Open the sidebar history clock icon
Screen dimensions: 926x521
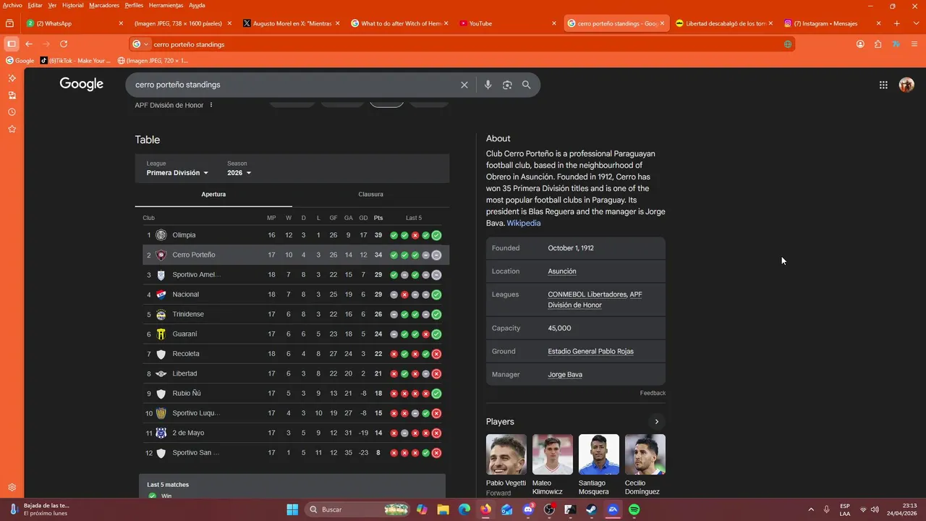[12, 112]
